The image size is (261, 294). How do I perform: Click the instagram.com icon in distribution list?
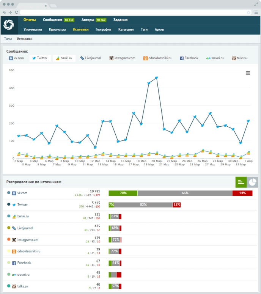click(x=14, y=240)
